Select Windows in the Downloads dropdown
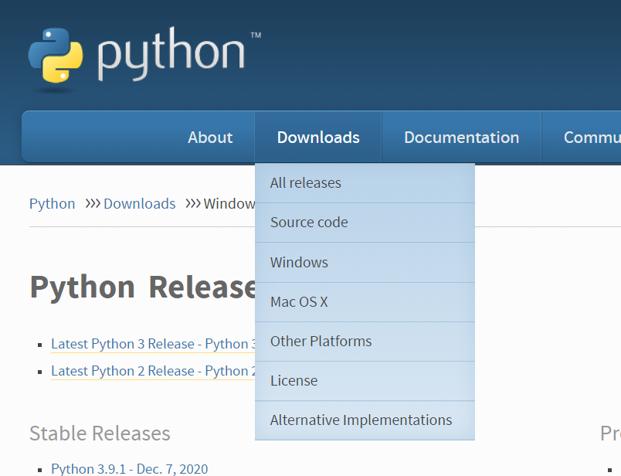This screenshot has width=621, height=476. (x=365, y=263)
